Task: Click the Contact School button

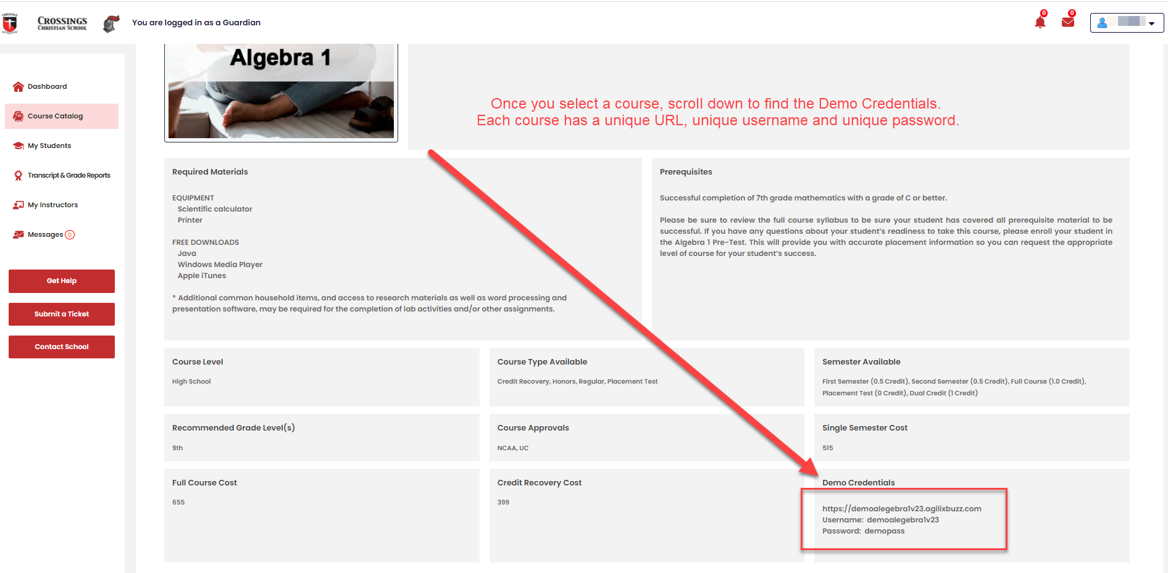Action: tap(62, 347)
